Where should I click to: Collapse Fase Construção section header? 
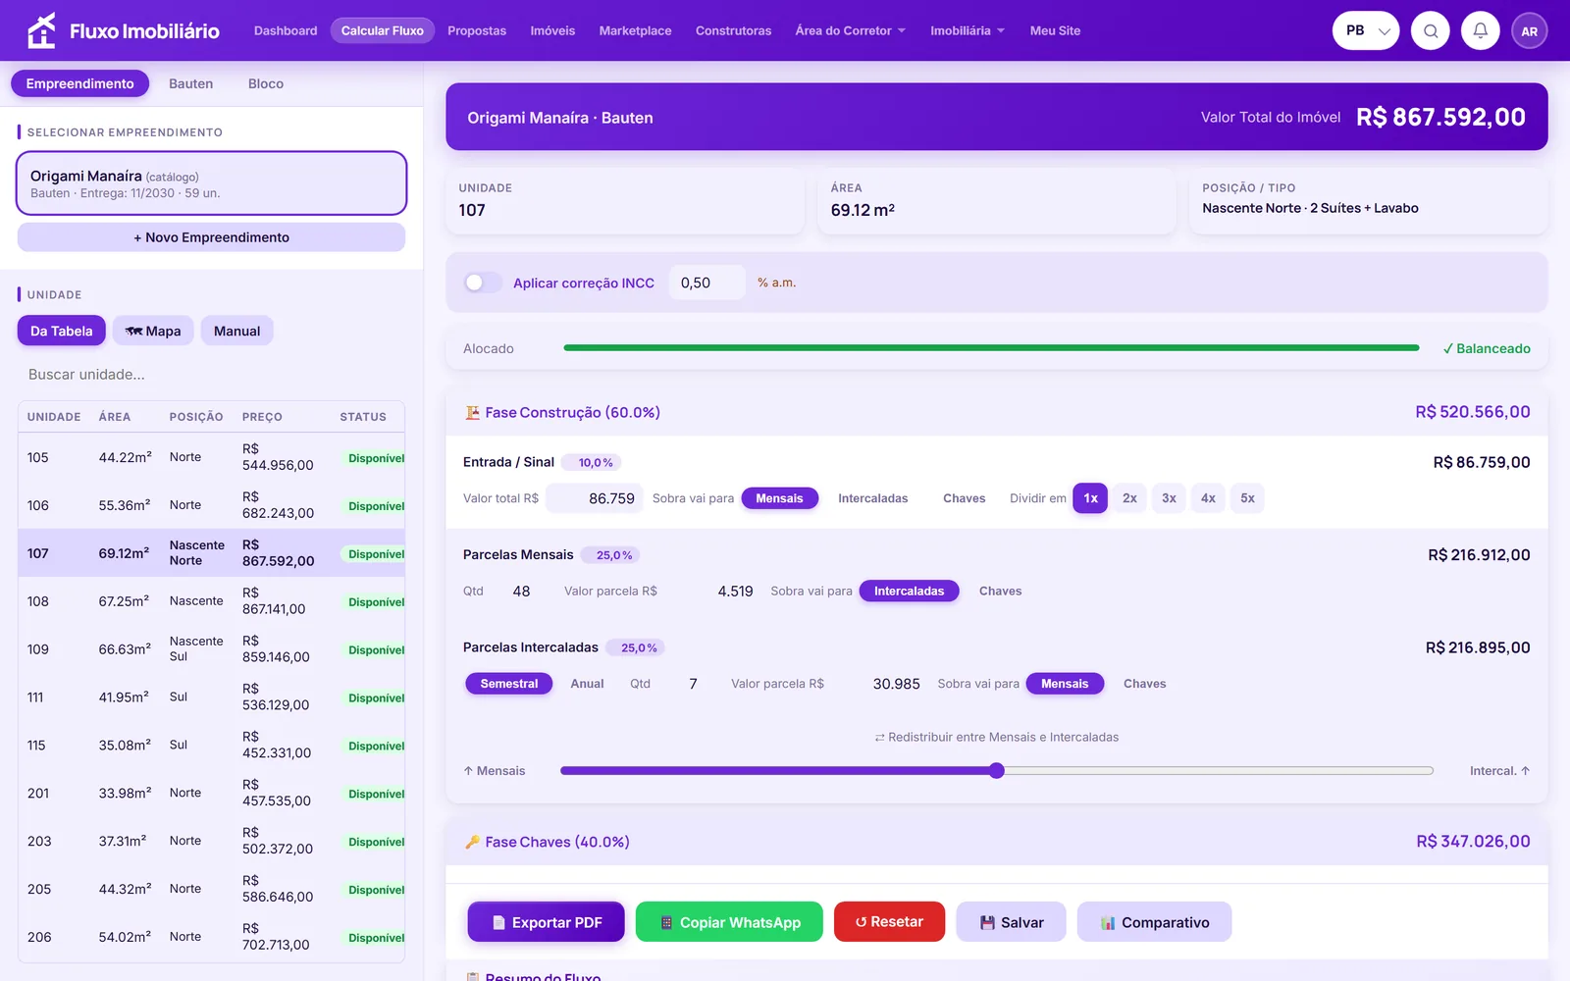coord(997,412)
